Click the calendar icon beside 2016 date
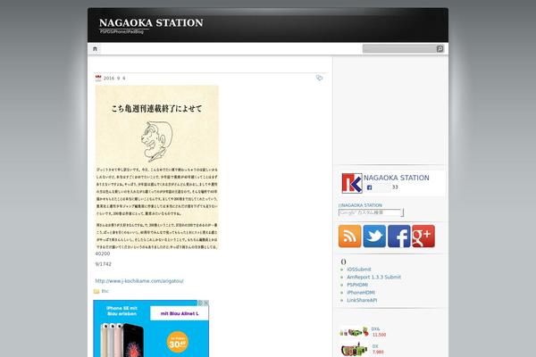The width and height of the screenshot is (536, 357). (x=98, y=79)
